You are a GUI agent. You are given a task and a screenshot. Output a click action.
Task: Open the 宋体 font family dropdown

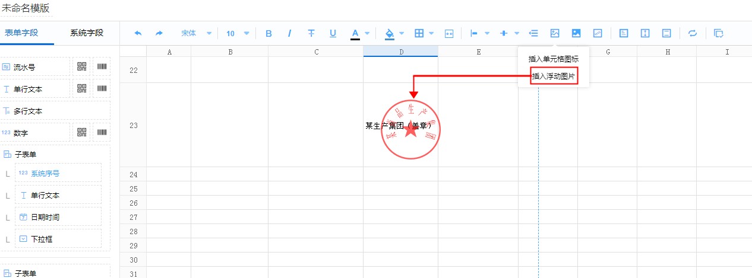point(196,33)
